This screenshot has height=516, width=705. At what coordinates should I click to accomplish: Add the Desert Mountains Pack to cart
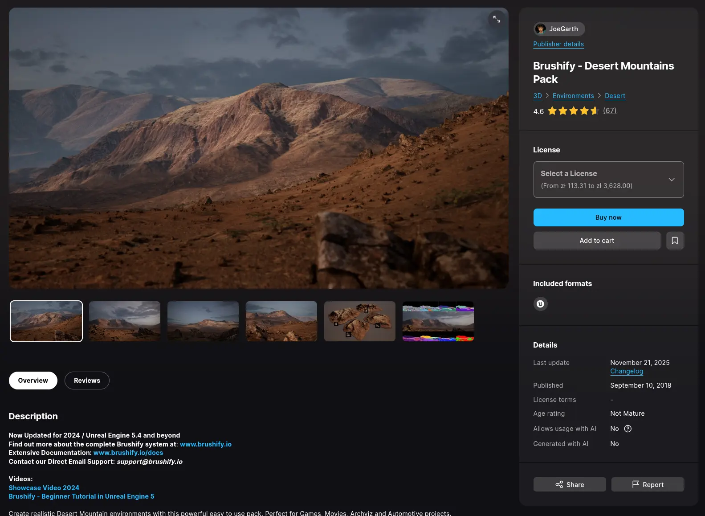coord(596,241)
